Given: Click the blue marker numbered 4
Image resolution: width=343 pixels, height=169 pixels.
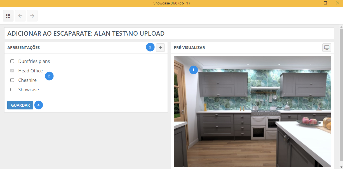Looking at the screenshot, I should (39, 105).
